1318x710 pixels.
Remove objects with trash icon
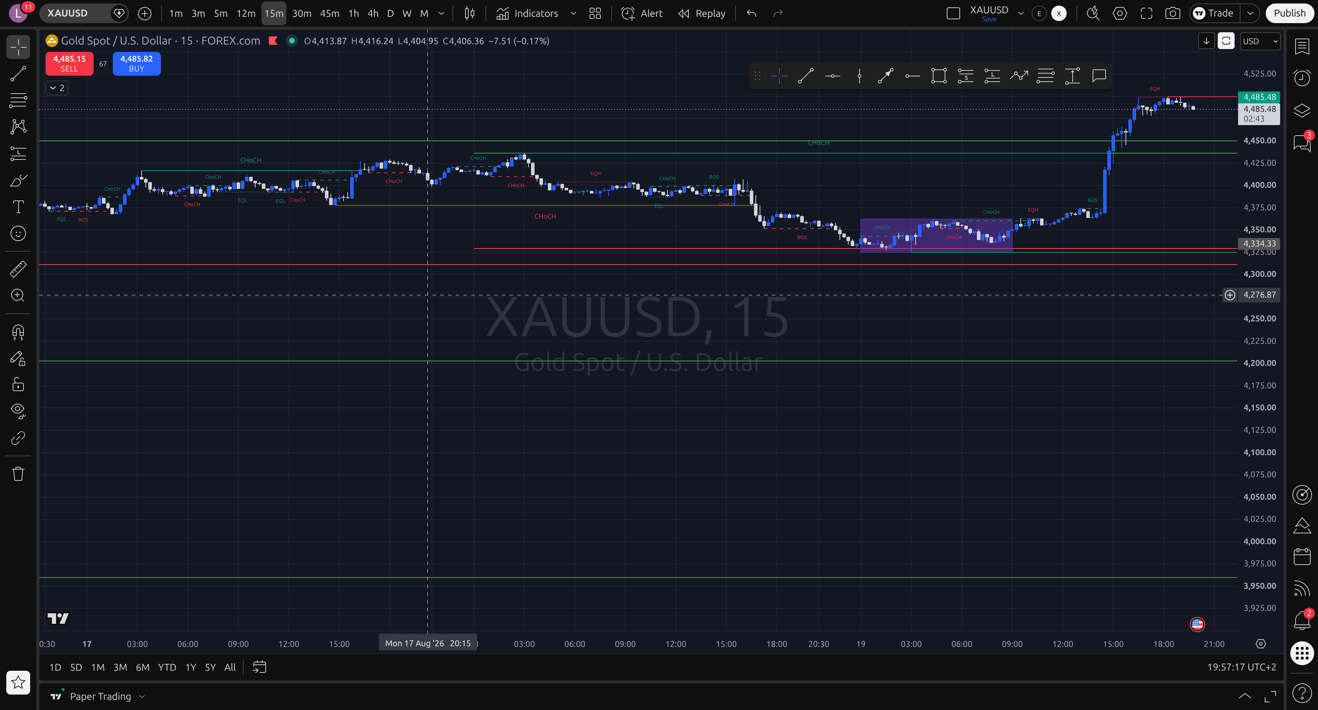click(x=19, y=474)
